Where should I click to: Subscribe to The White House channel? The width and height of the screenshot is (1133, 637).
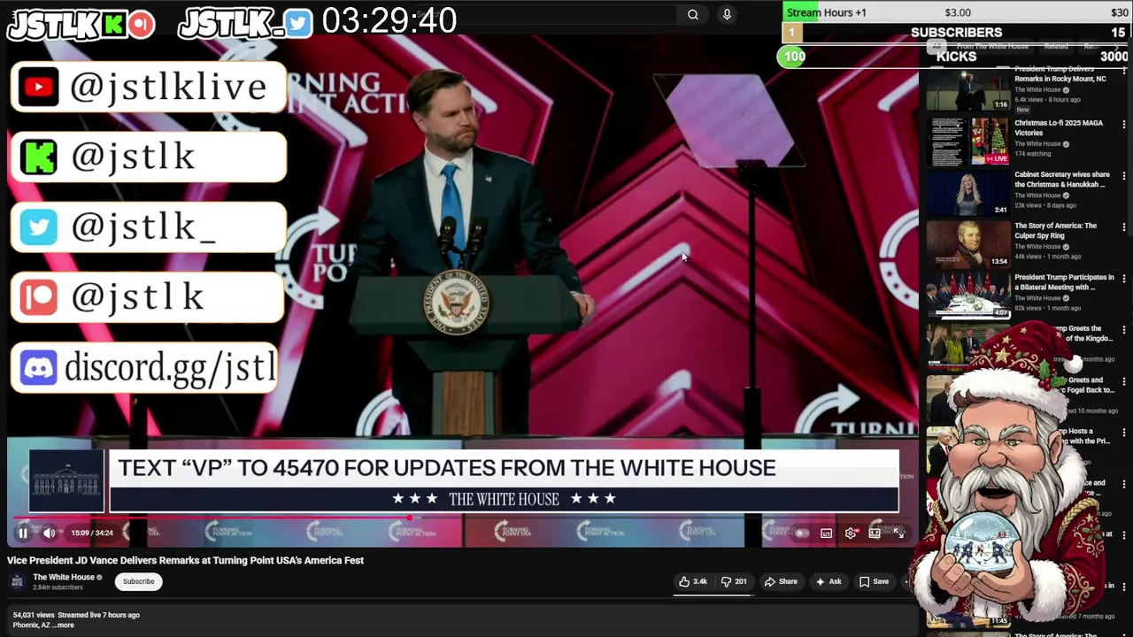[138, 581]
